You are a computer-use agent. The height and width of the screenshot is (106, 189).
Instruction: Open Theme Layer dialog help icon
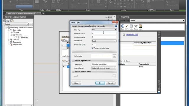point(116,26)
